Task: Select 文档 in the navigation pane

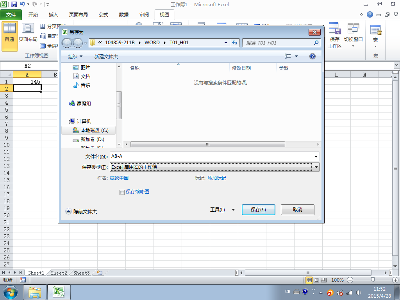Action: (82, 76)
